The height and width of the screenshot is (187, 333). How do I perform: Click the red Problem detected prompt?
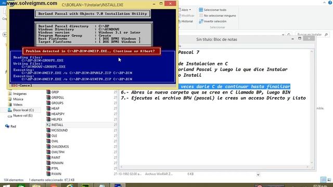[x=92, y=51]
